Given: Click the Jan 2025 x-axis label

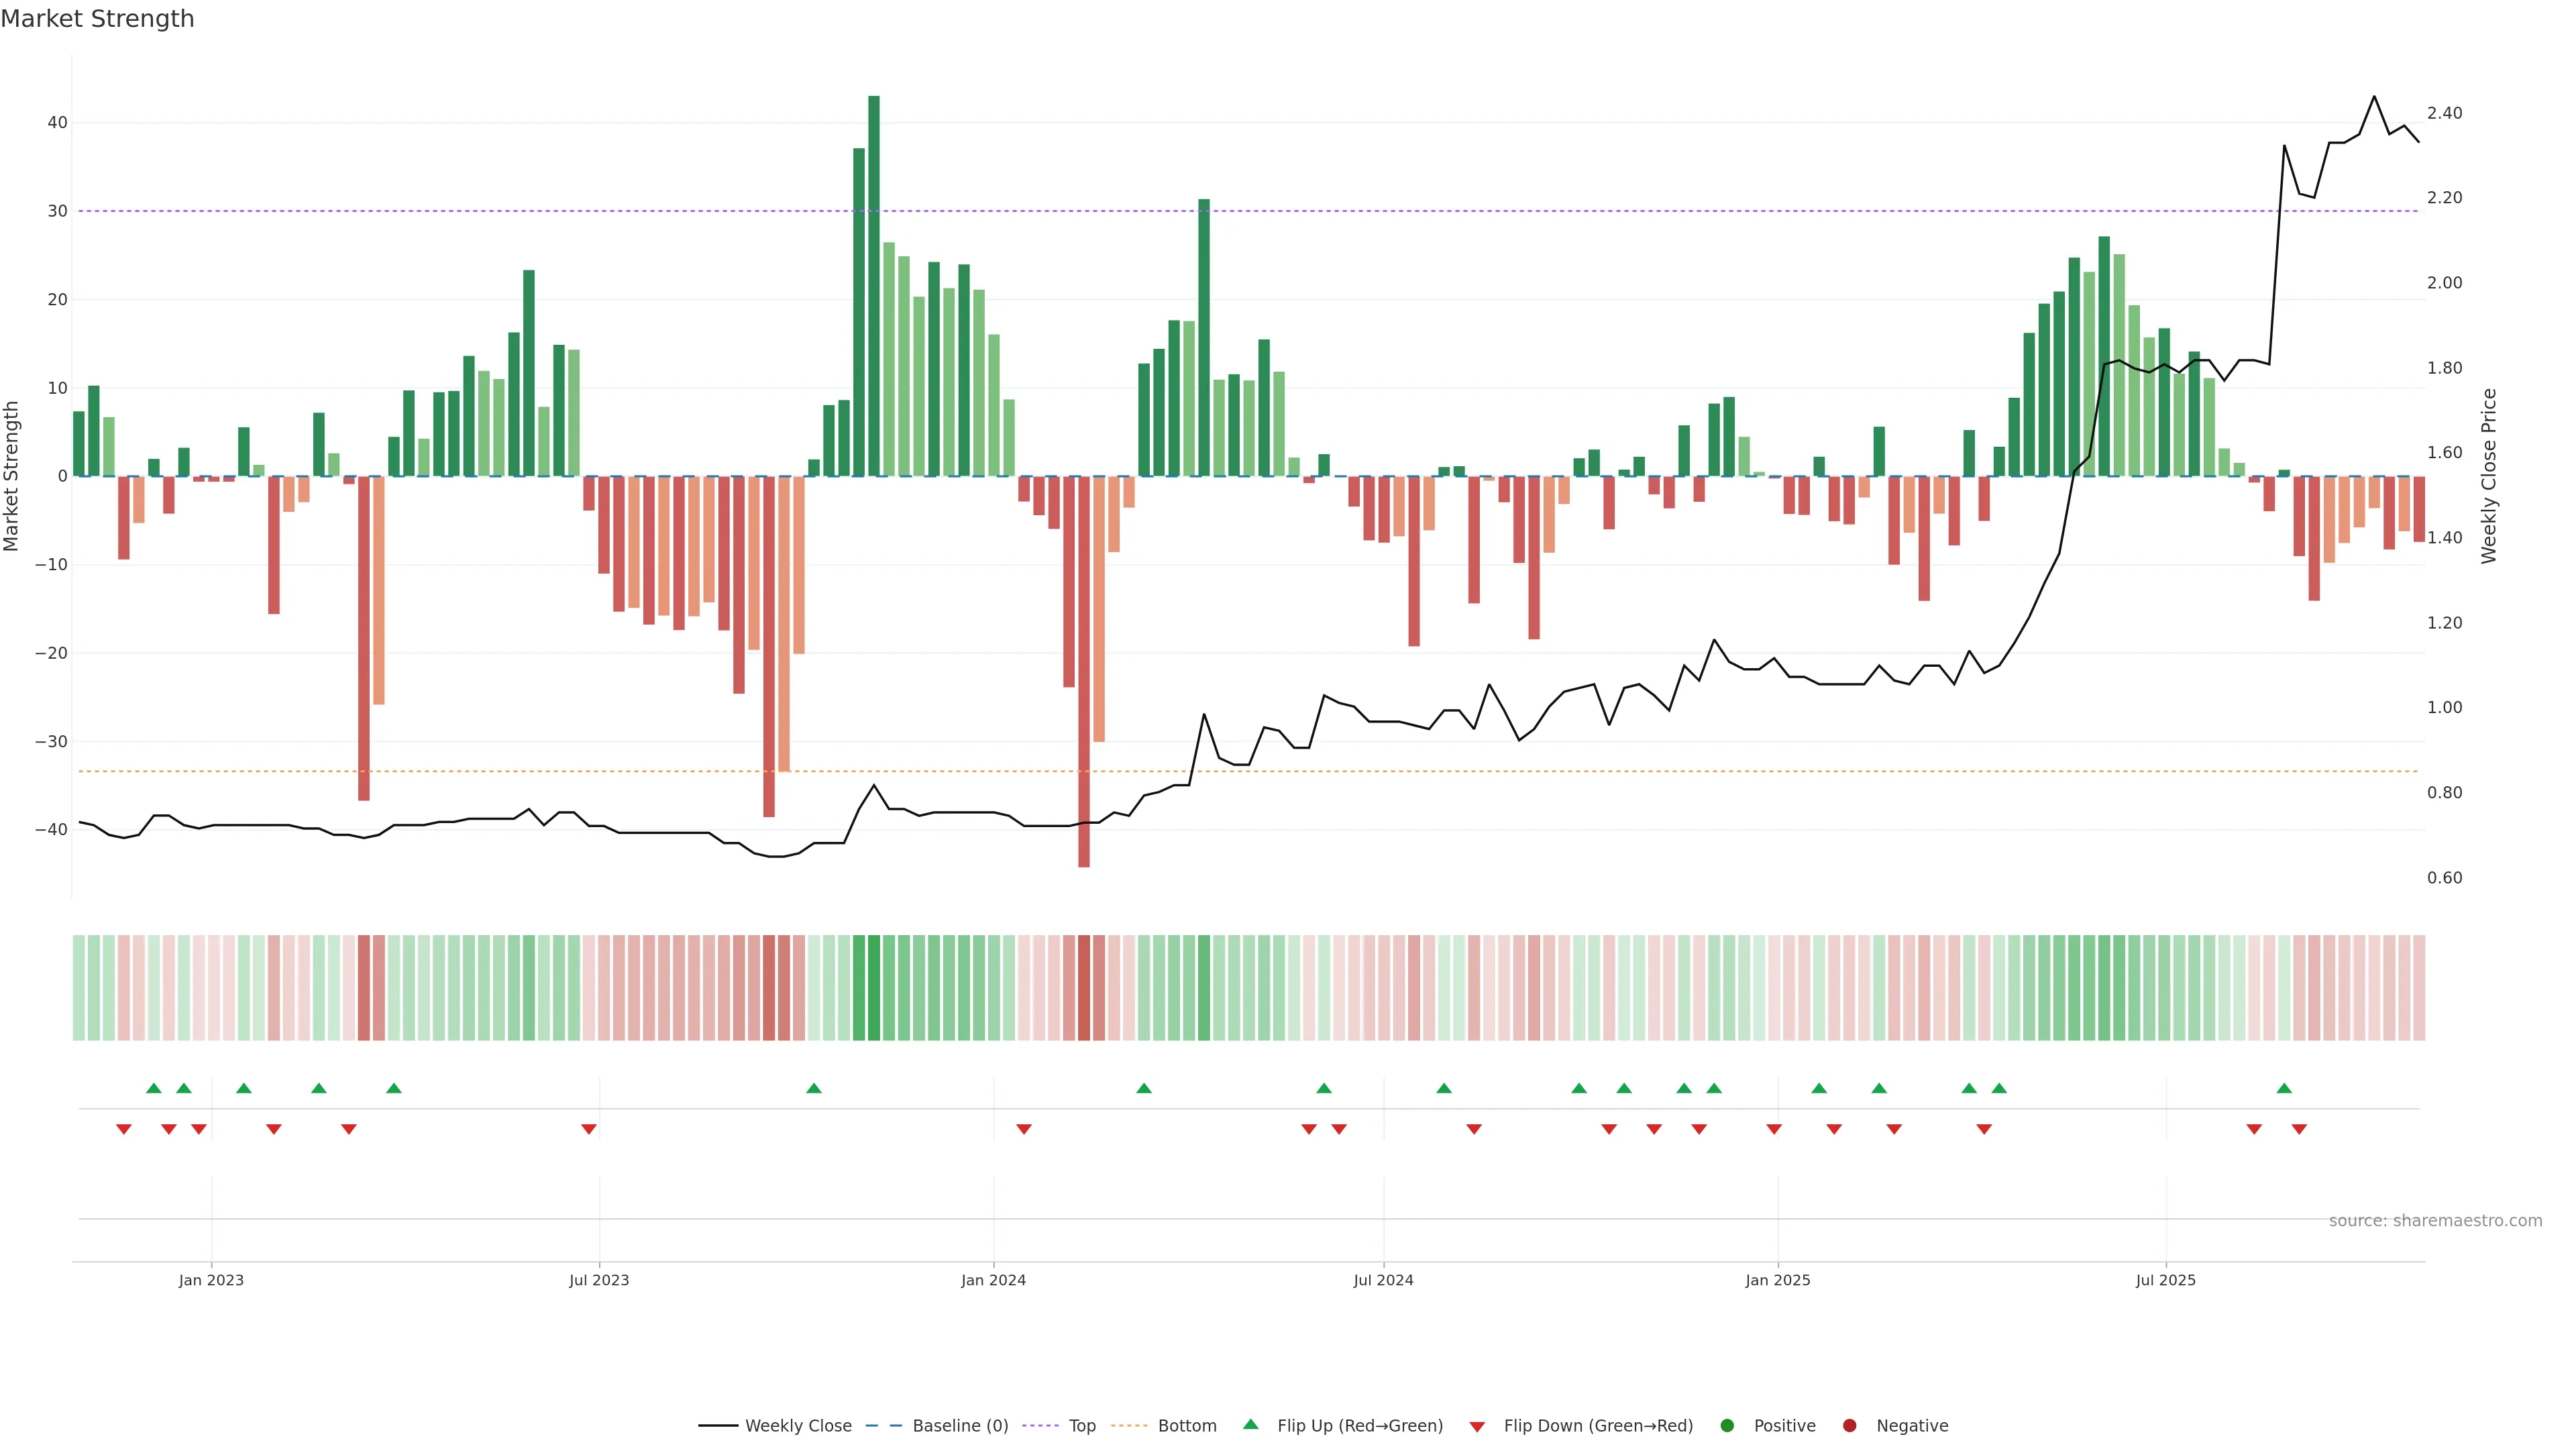Looking at the screenshot, I should tap(1777, 1280).
